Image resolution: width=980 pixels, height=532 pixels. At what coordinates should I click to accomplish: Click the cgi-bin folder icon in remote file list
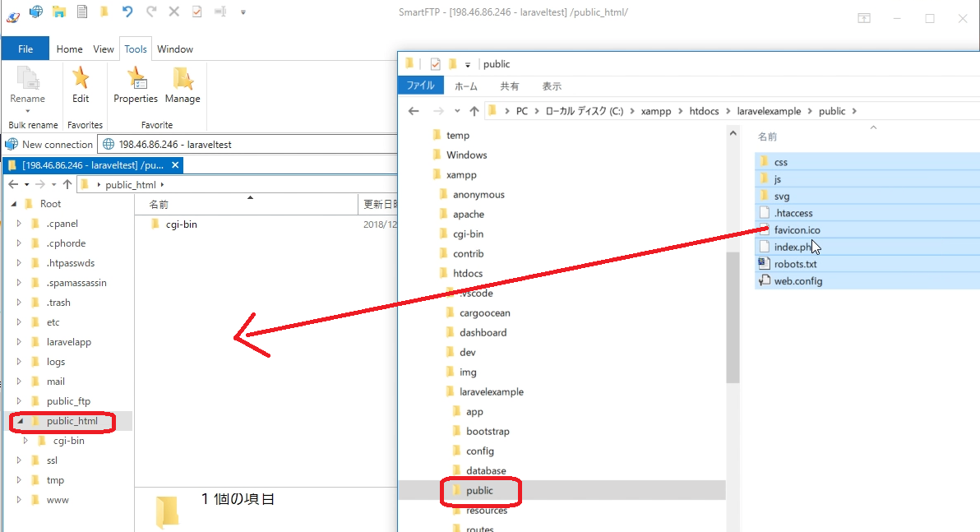(x=155, y=224)
